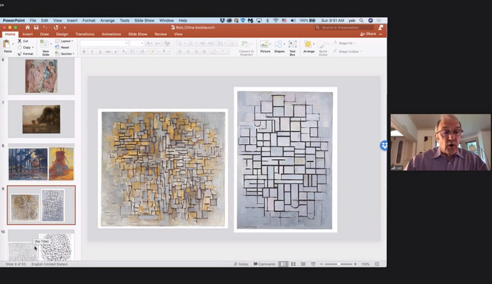Click the Share button
This screenshot has width=492, height=284.
(x=369, y=34)
